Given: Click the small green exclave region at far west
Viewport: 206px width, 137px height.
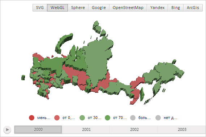Looking at the screenshot, I should [23, 78].
